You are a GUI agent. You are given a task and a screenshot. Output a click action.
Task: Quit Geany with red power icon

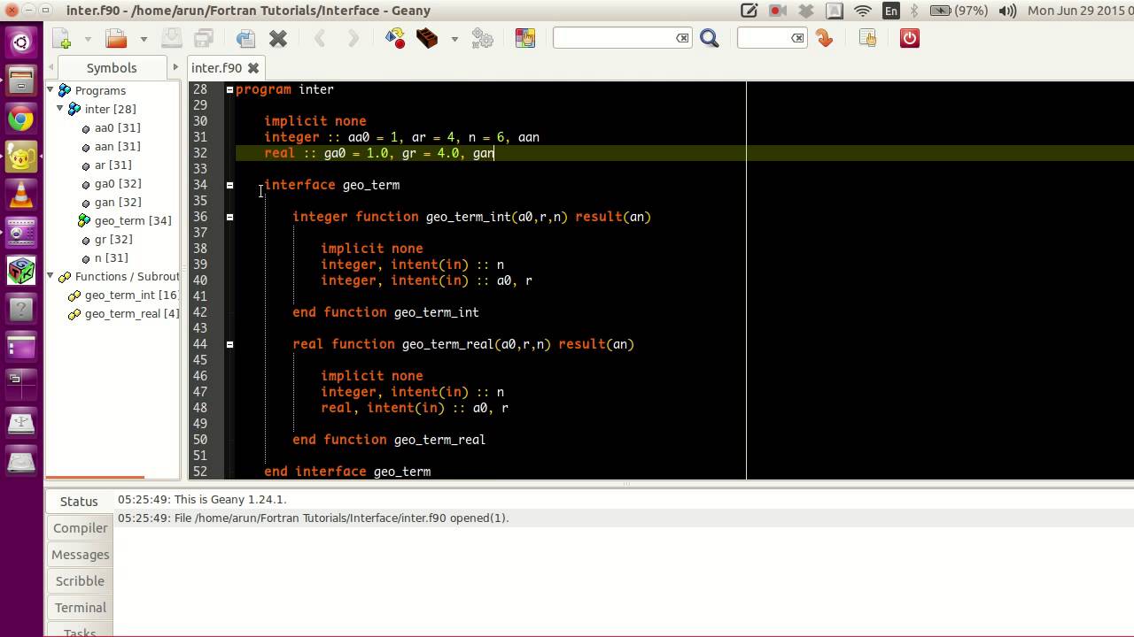click(909, 38)
